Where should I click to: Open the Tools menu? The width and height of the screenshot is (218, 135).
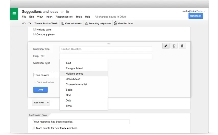tap(79, 17)
